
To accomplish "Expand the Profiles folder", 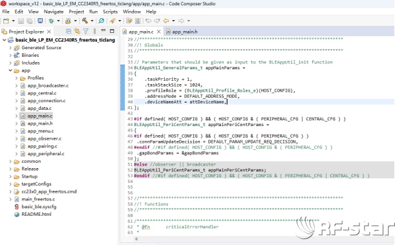I will point(16,78).
